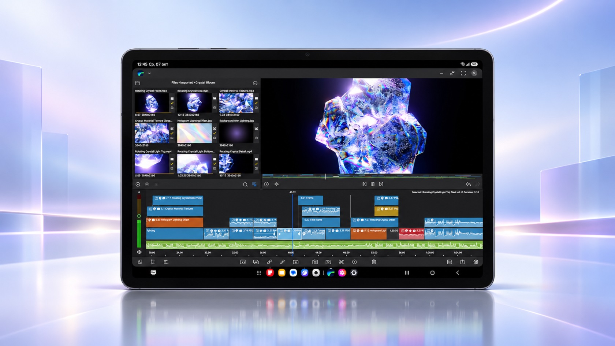Split clip with the scissors tool
Screen dimensions: 615x346
(341, 262)
